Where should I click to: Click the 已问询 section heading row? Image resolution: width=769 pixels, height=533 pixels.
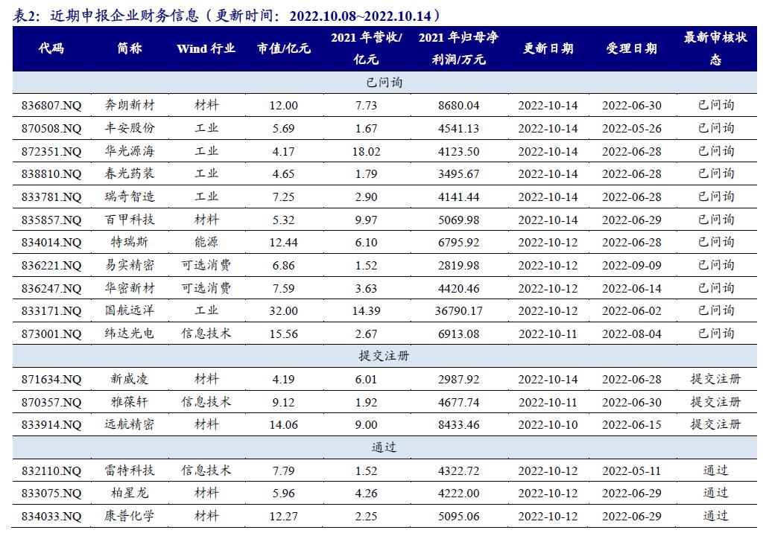pos(384,83)
